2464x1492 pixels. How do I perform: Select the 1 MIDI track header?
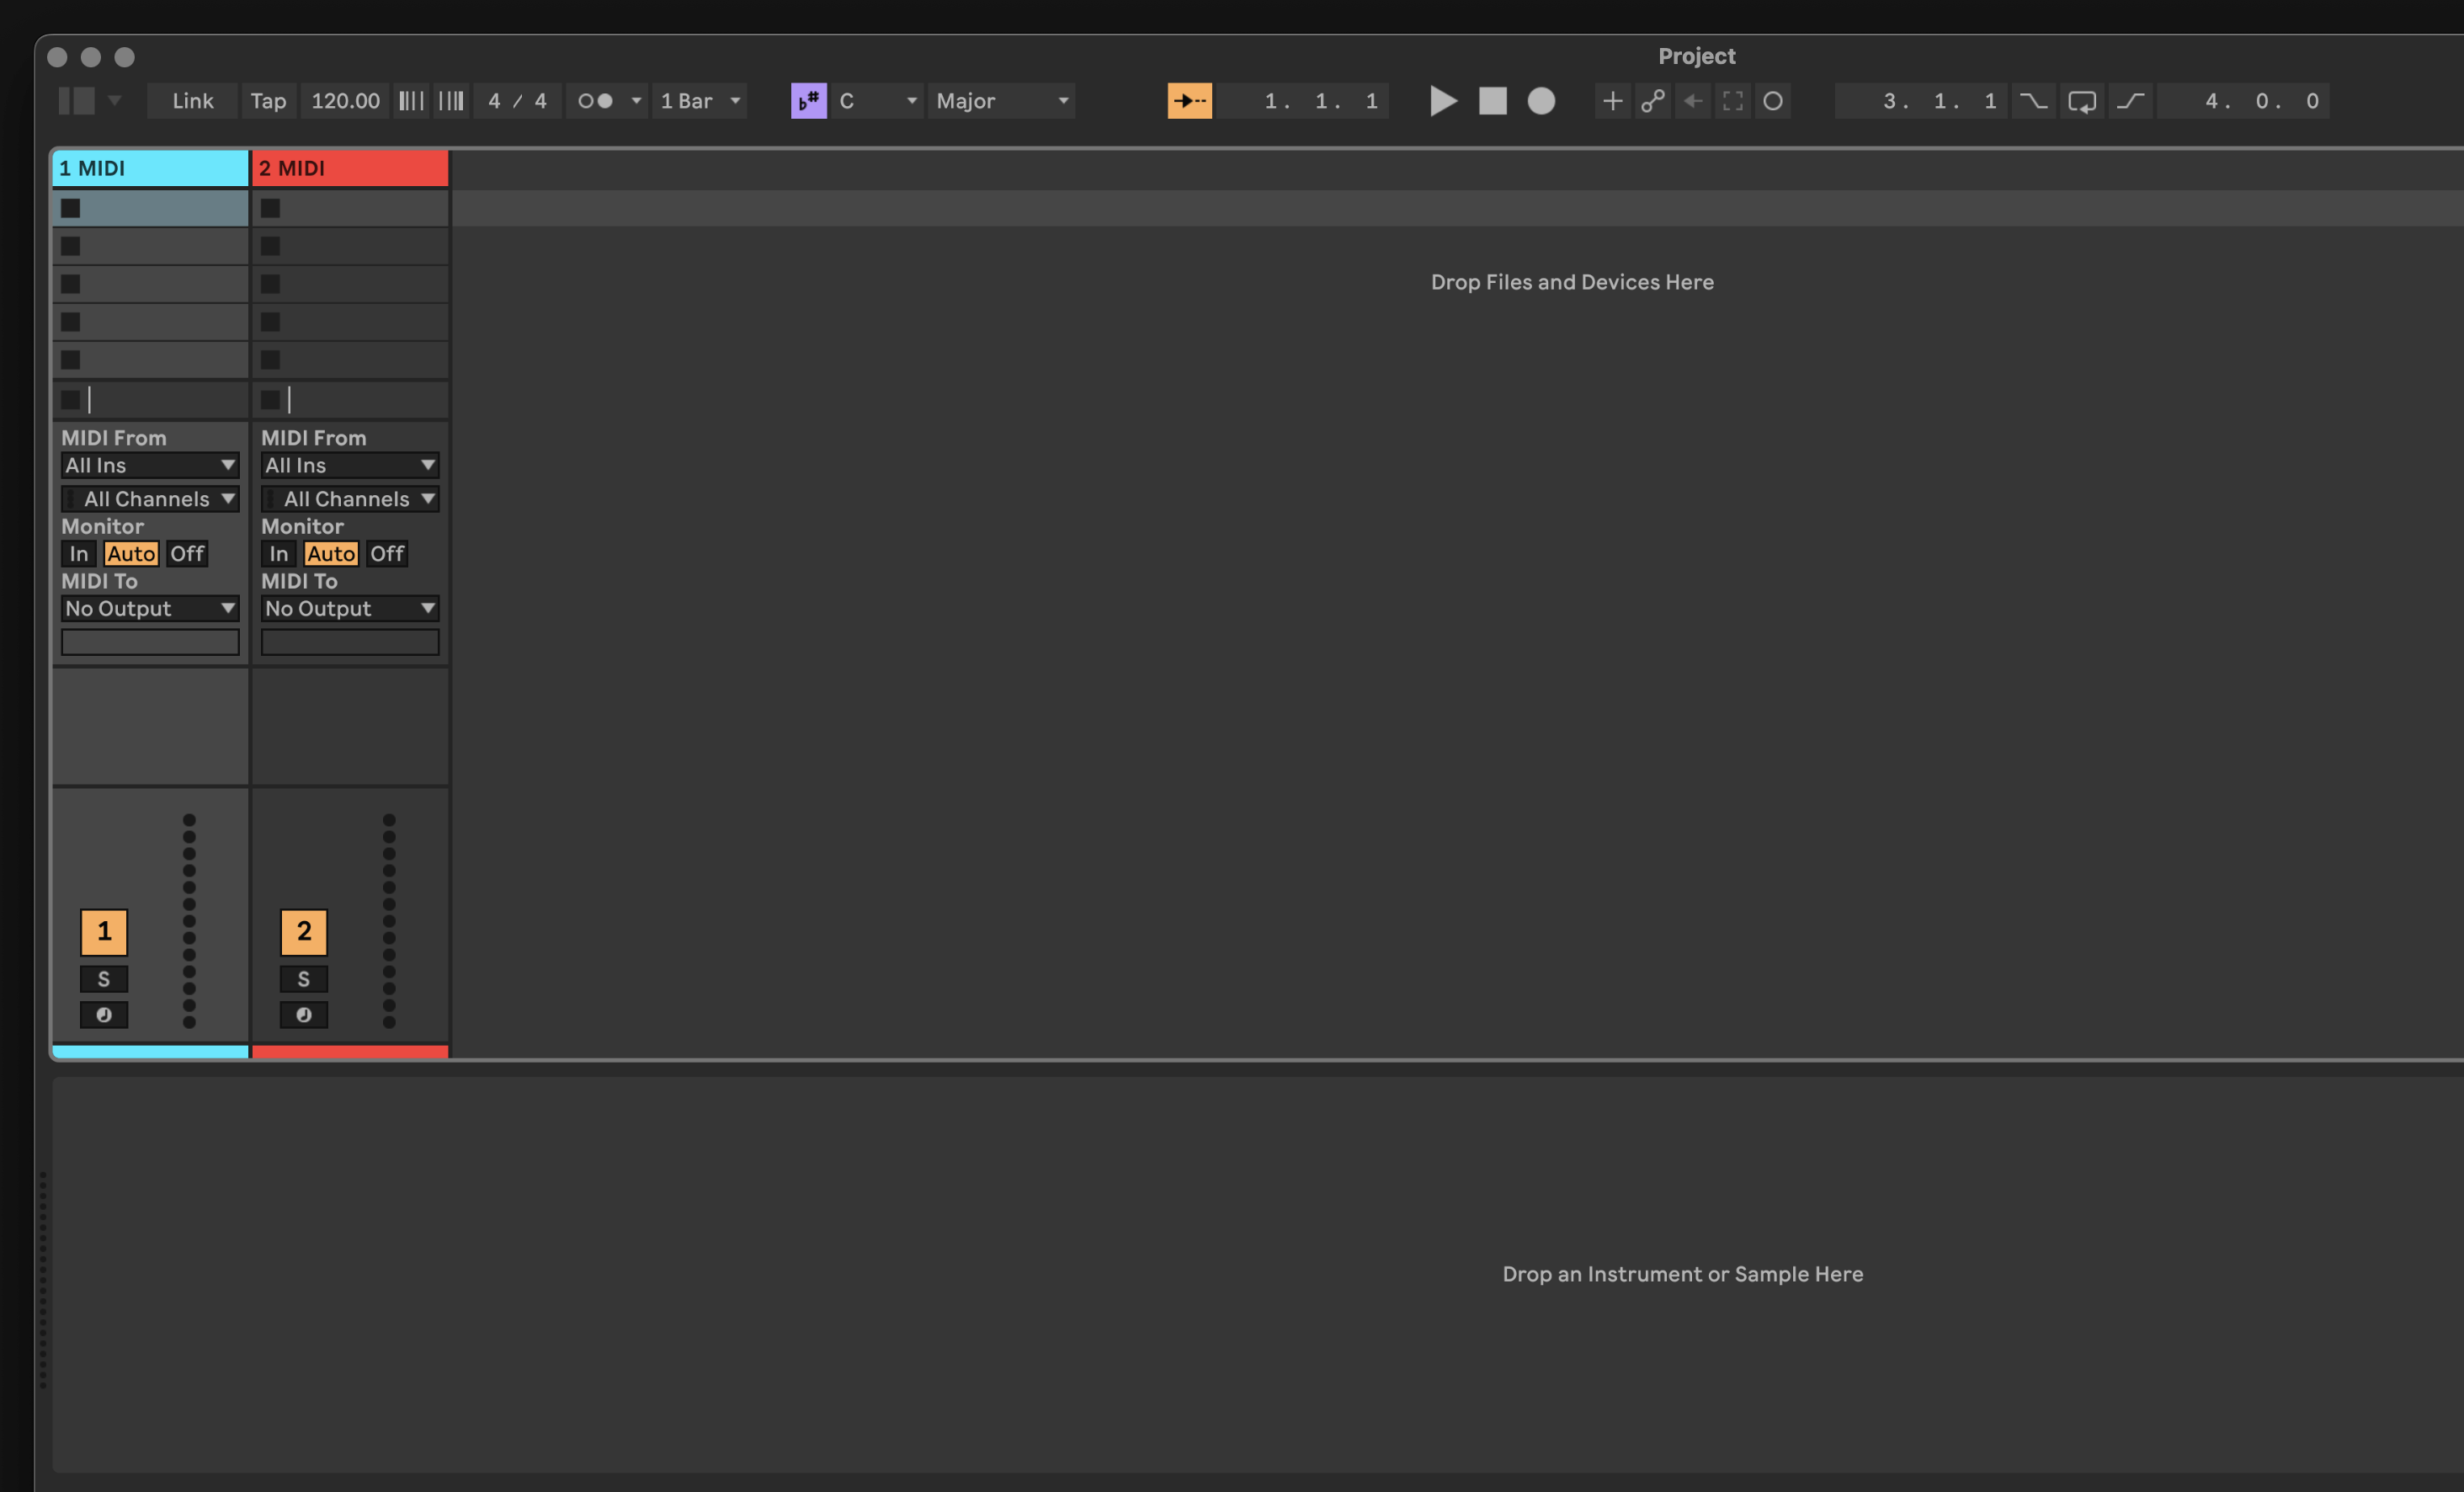tap(150, 168)
